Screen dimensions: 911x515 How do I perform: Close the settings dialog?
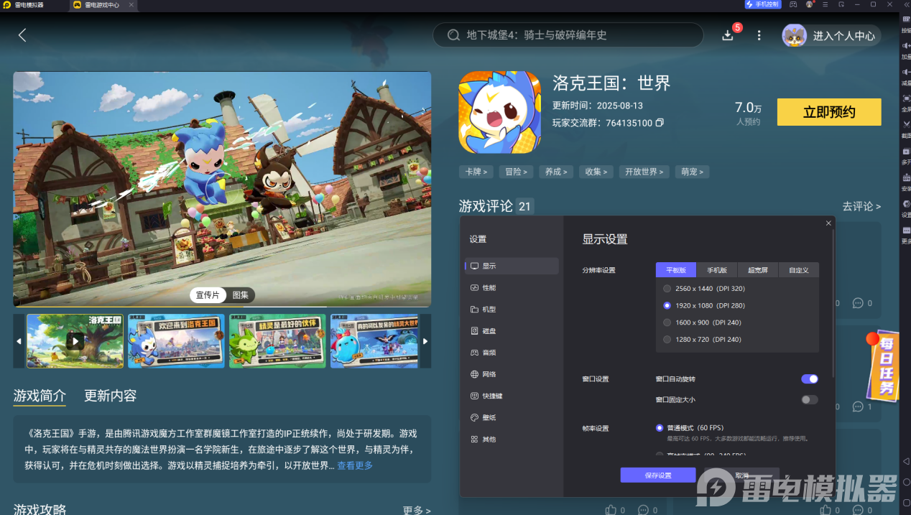[x=828, y=223]
